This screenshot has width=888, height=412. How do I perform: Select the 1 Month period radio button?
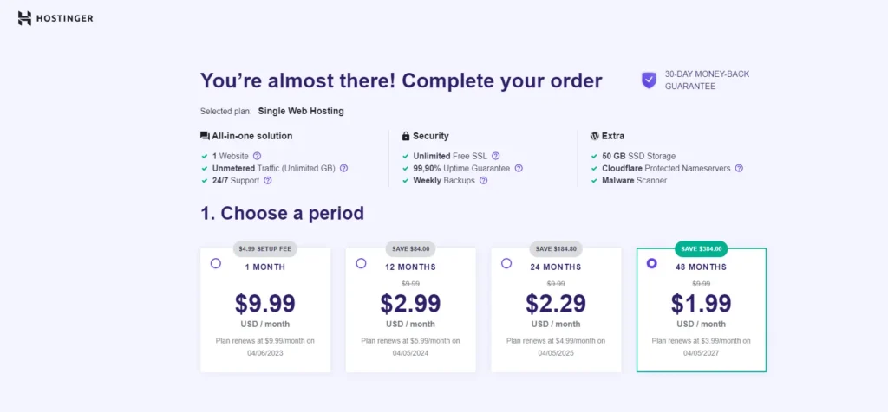click(216, 263)
